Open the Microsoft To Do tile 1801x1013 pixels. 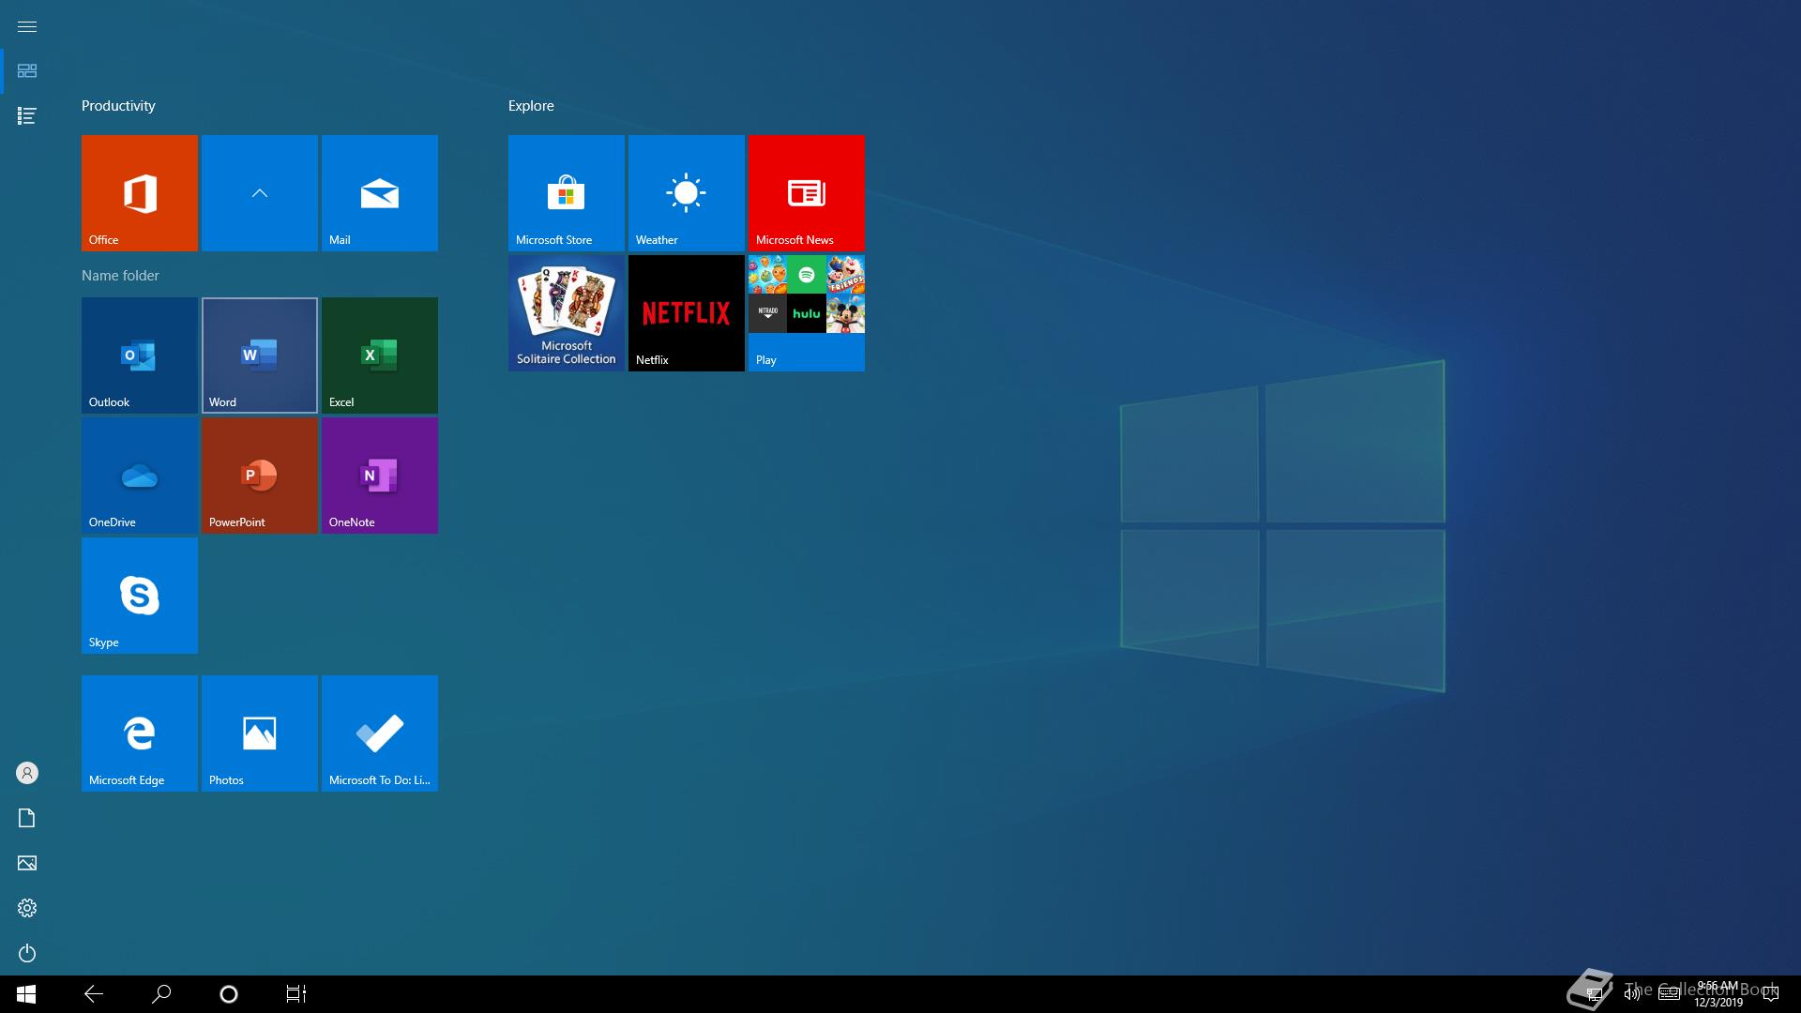(379, 733)
